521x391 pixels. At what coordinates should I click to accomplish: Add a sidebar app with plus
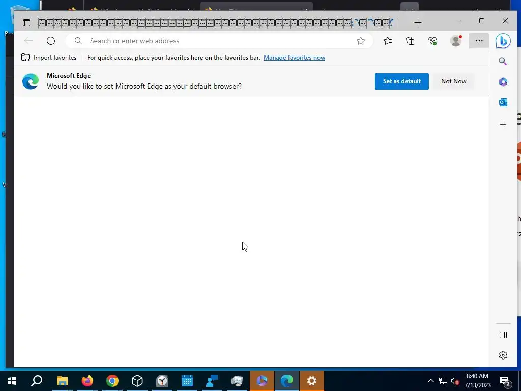(x=503, y=125)
